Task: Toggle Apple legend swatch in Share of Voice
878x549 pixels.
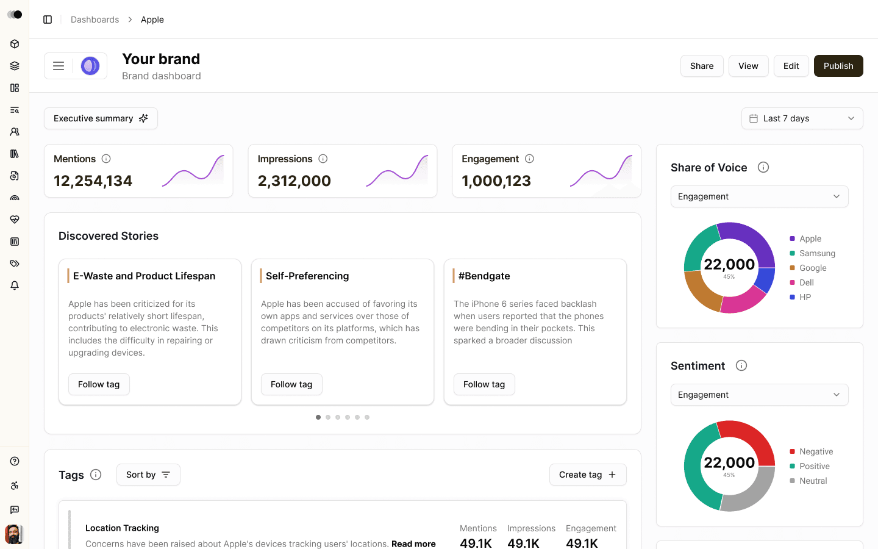Action: coord(792,239)
